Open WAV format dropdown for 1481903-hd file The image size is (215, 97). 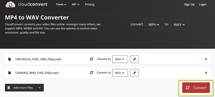tap(120, 59)
